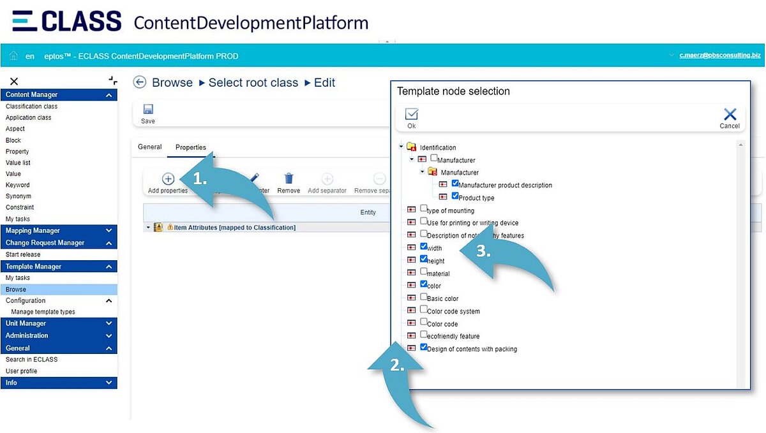Uncheck the width property checkbox

424,246
